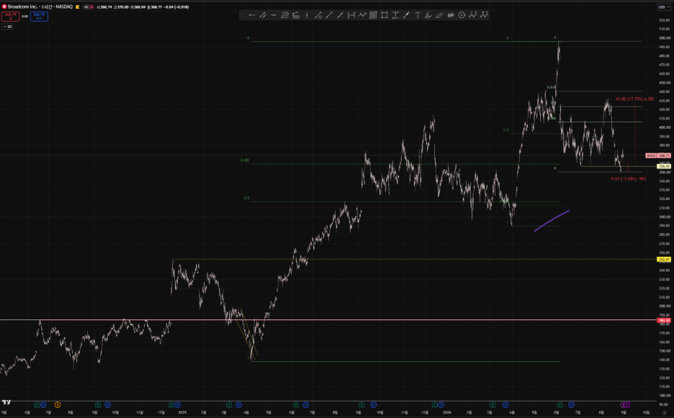Image resolution: width=674 pixels, height=418 pixels.
Task: Grab the drawing toolbar drag handle
Action: [x=243, y=15]
